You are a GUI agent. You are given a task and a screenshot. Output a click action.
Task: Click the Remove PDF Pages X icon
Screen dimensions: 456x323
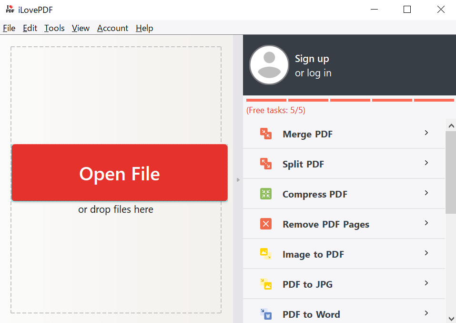click(x=265, y=224)
